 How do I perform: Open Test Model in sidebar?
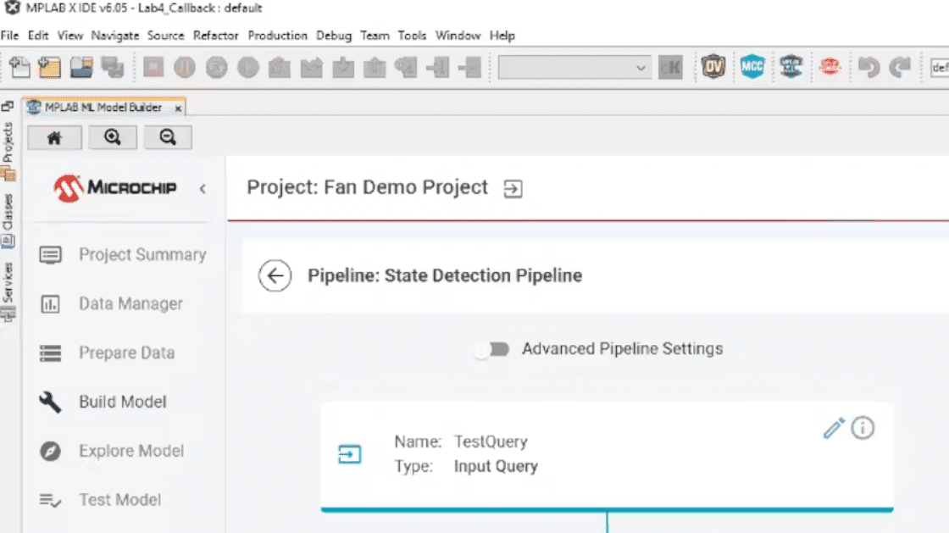tap(101, 500)
